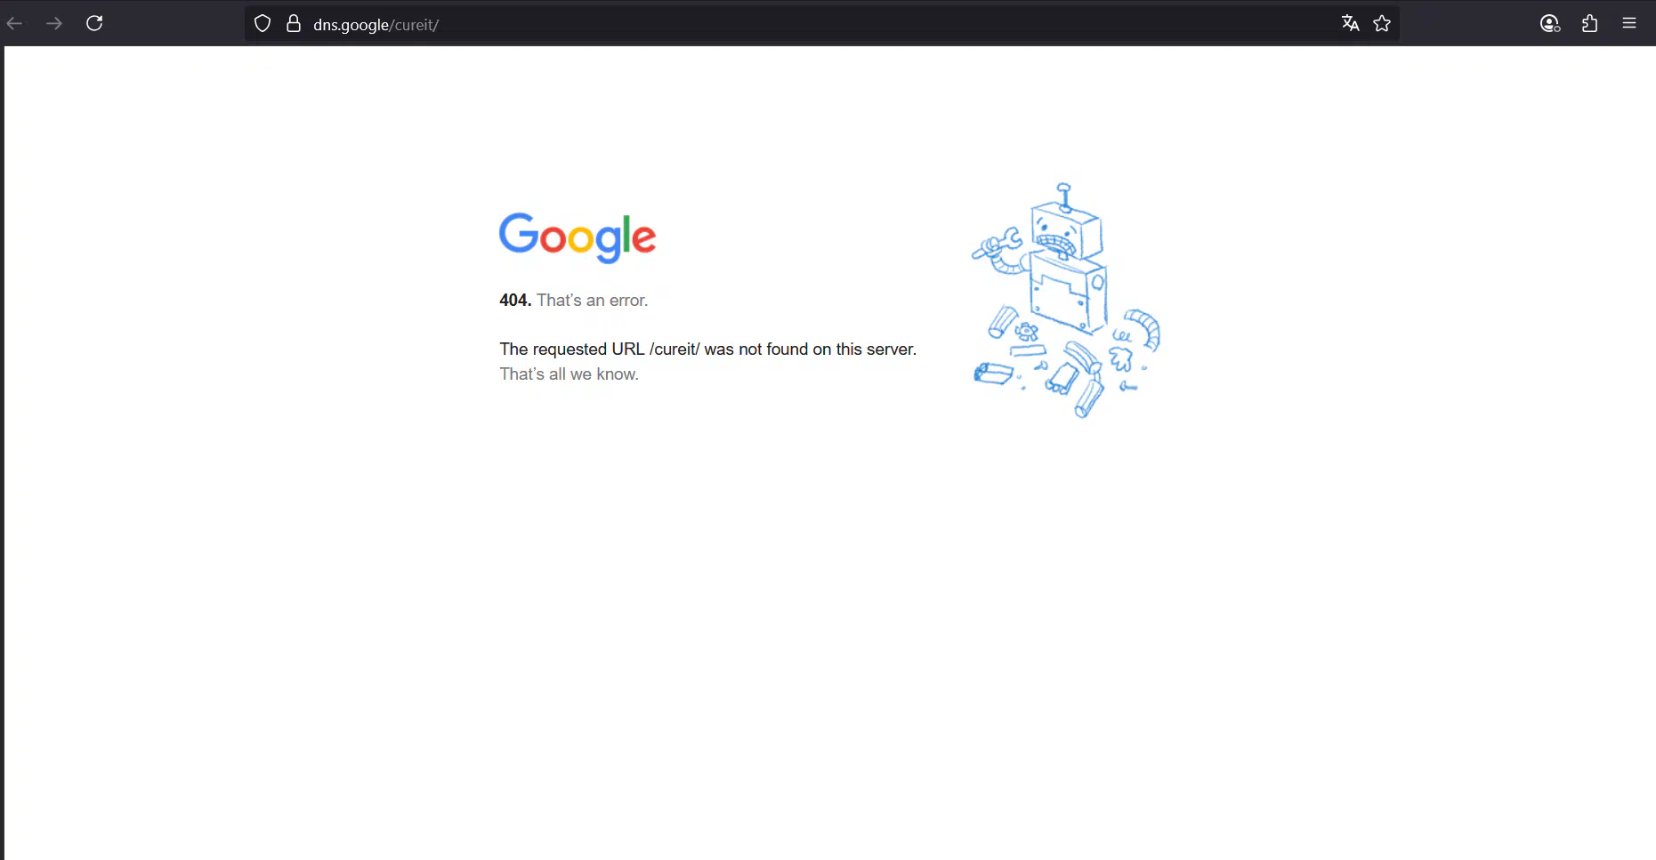This screenshot has height=860, width=1656.
Task: Click the forward navigation arrow
Action: 54,23
